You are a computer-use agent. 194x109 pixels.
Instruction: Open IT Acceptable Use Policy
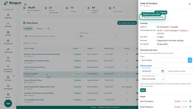click(x=34, y=100)
